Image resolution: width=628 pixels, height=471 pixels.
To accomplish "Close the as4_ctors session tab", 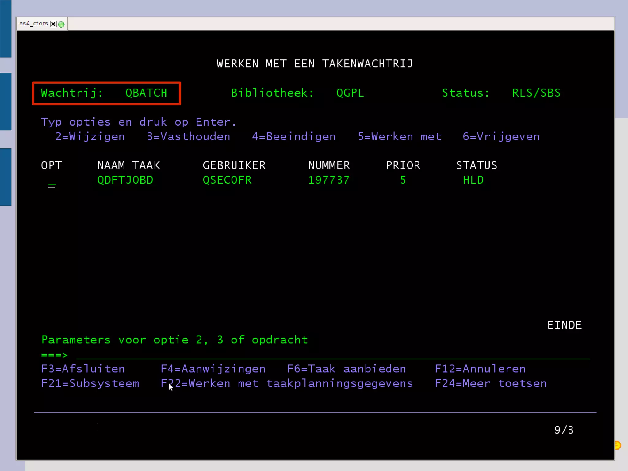I will click(x=53, y=24).
